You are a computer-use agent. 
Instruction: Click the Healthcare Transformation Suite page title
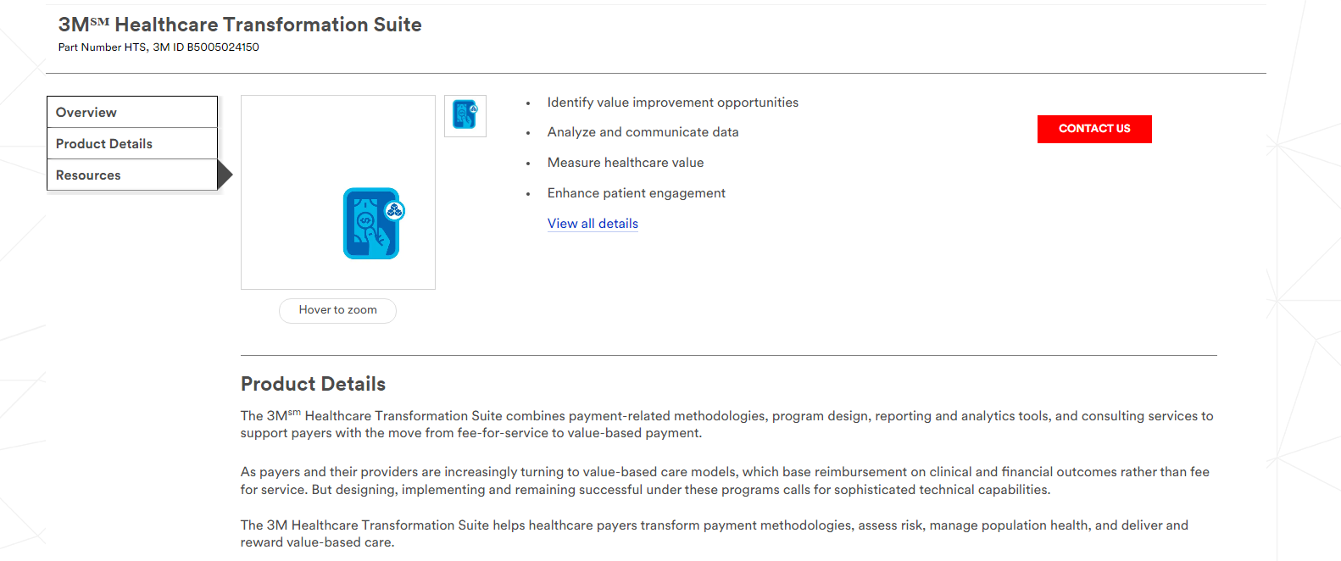coord(240,25)
